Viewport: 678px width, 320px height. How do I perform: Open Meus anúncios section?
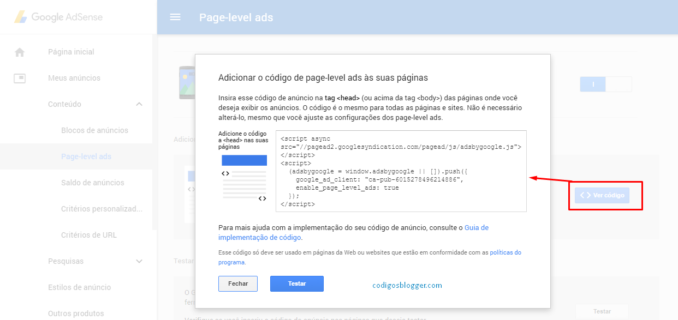coord(74,78)
